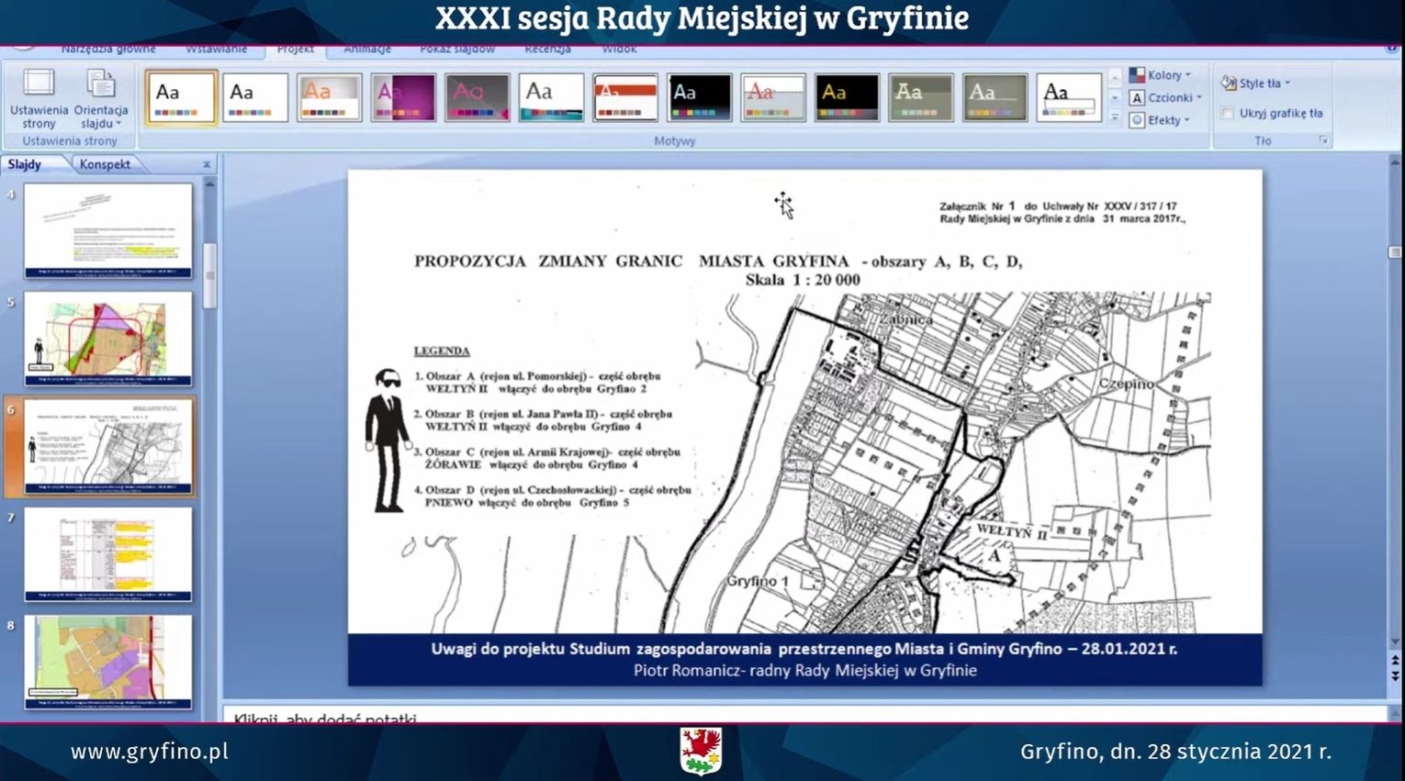Click the help icon in ribbon corner
The width and height of the screenshot is (1405, 781).
click(1393, 49)
